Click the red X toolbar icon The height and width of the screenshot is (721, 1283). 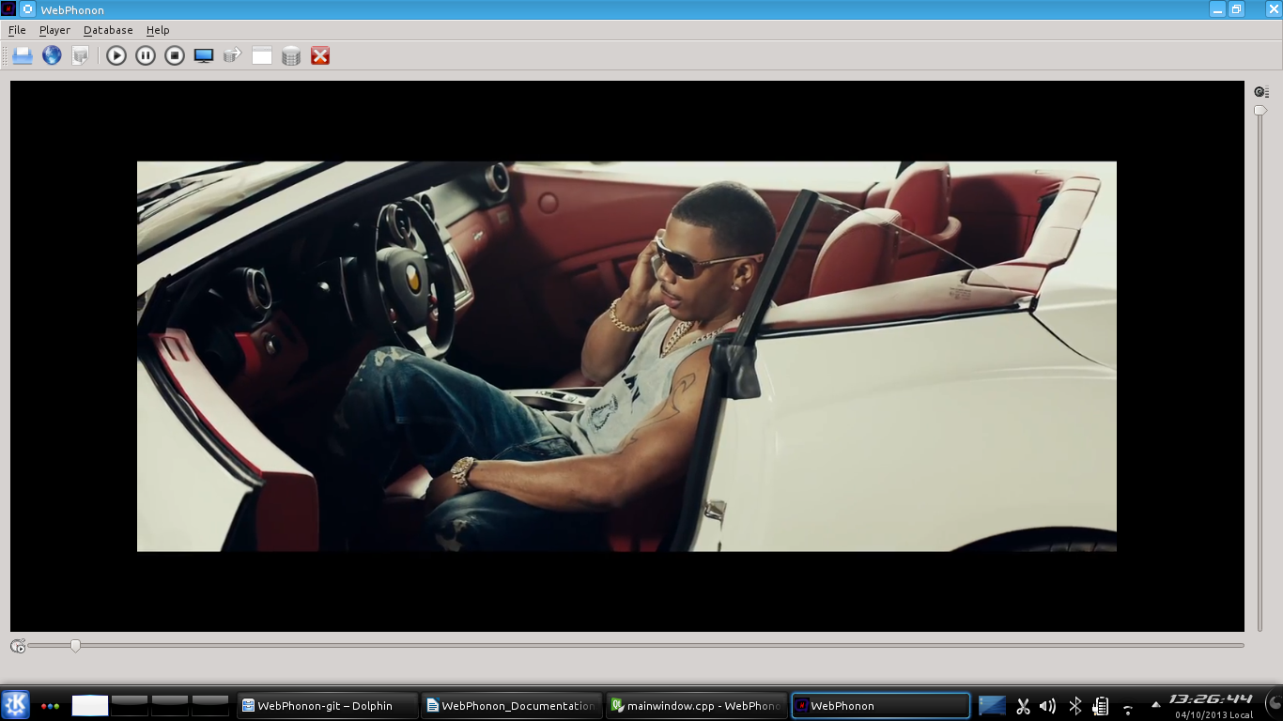[320, 56]
